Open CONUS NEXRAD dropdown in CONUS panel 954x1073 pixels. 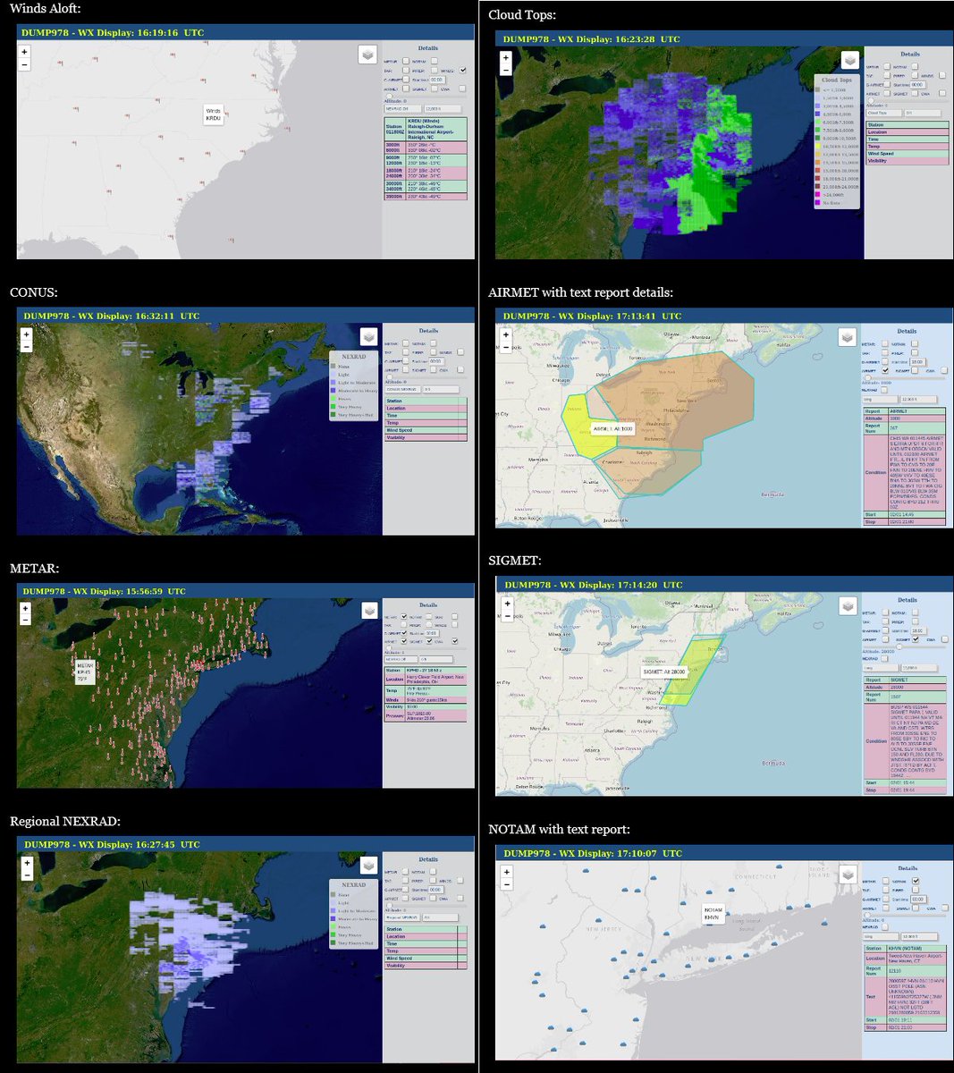point(402,389)
